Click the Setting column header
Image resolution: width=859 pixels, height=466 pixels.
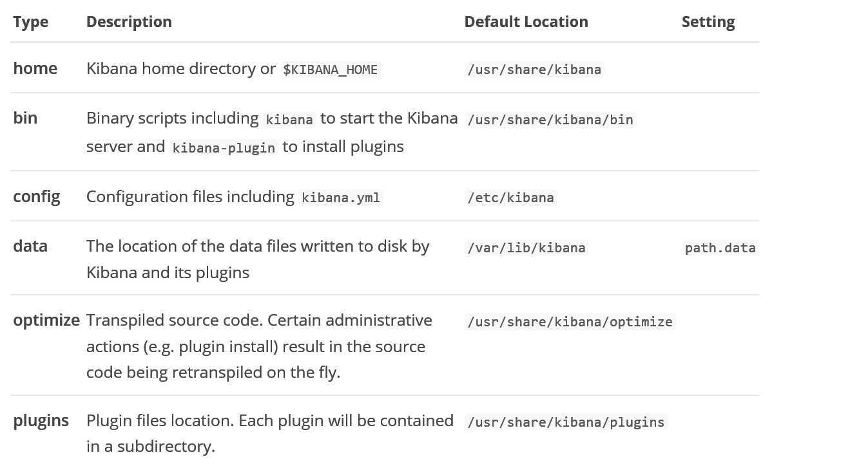pyautogui.click(x=708, y=22)
